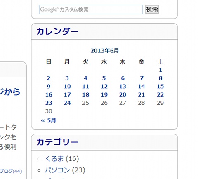The width and height of the screenshot is (198, 179).
Task: Open calendar date 23
Action: (49, 103)
